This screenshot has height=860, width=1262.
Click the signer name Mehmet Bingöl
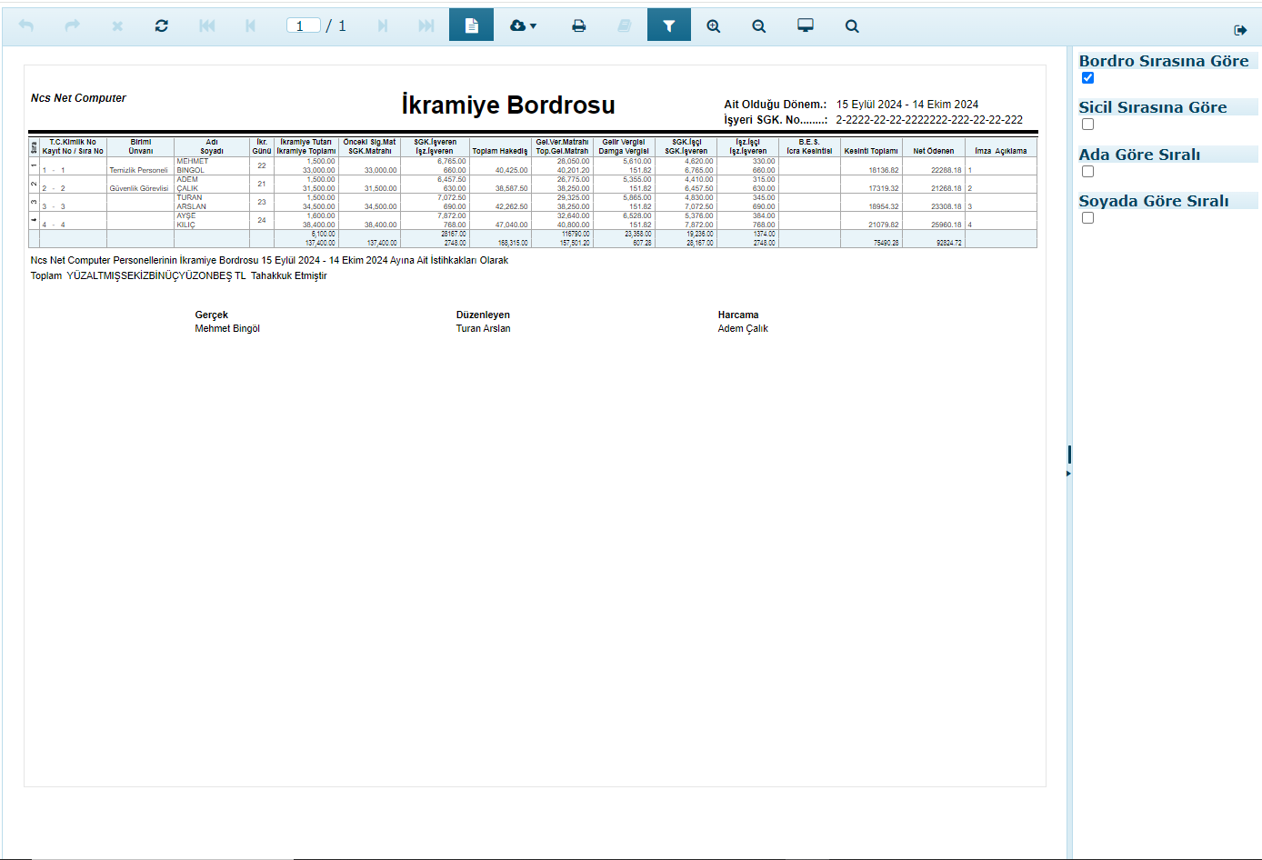(x=227, y=329)
